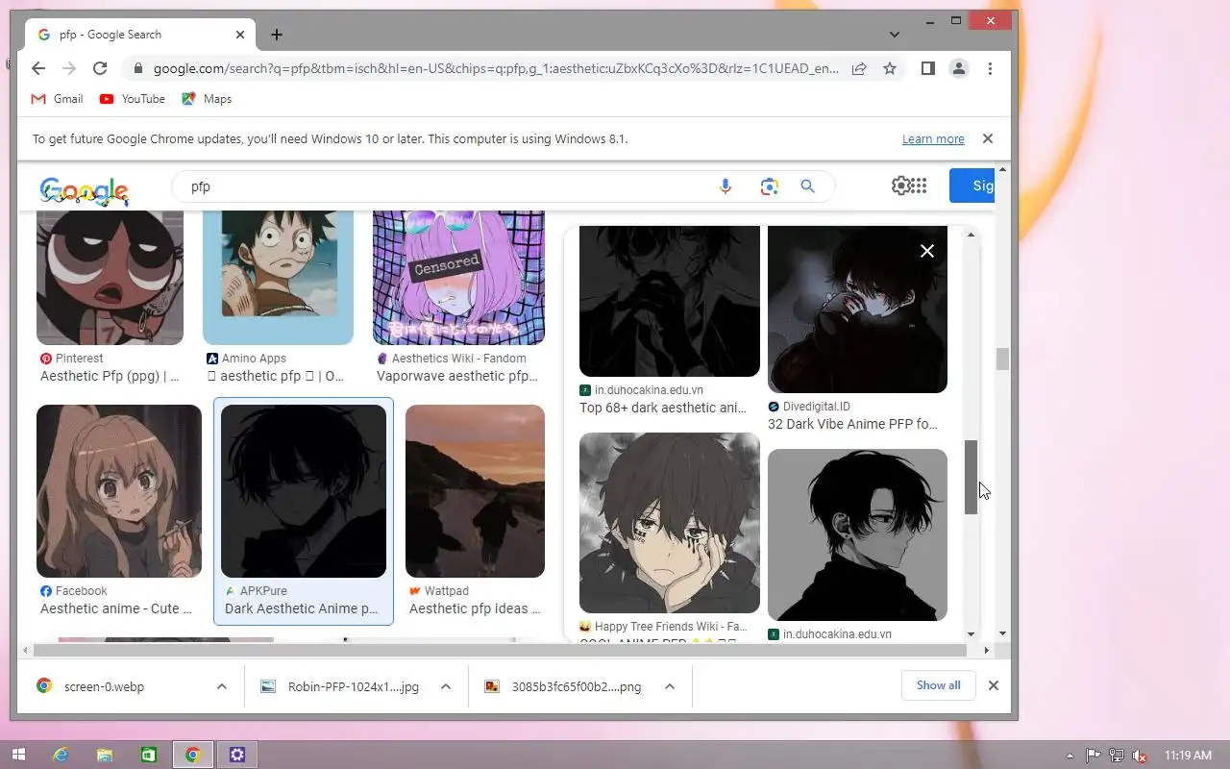Click the muted volume tray icon
The image size is (1230, 769).
[1139, 756]
